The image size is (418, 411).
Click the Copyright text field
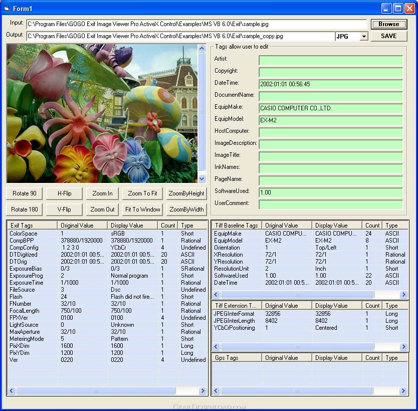[x=331, y=72]
